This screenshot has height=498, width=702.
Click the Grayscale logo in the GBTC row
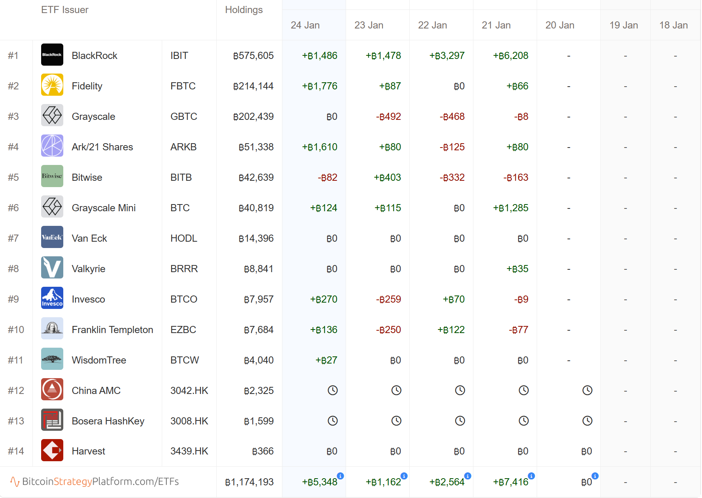tap(52, 115)
